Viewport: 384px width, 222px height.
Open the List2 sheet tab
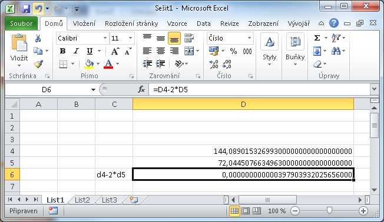point(82,200)
